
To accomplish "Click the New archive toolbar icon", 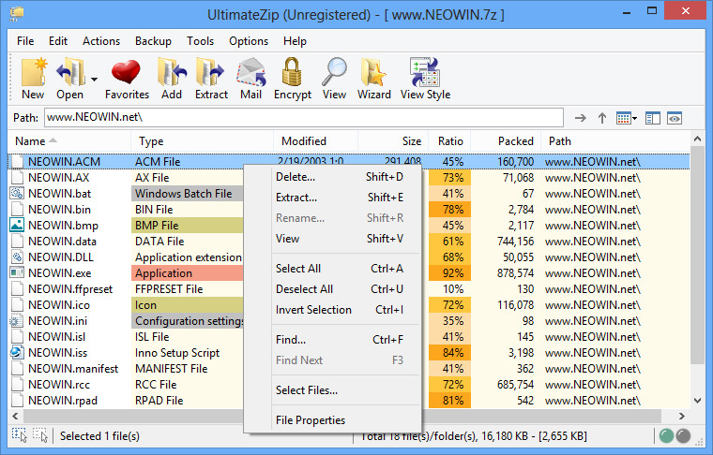I will (x=33, y=72).
